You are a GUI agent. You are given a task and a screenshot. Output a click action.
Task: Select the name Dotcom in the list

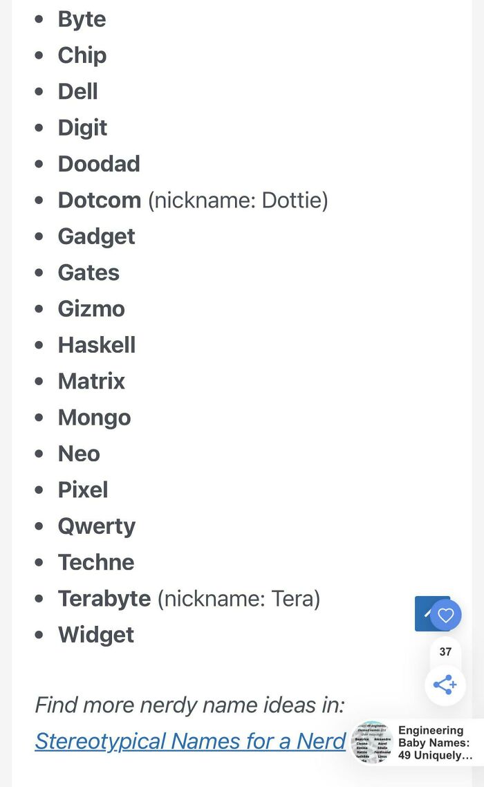99,200
